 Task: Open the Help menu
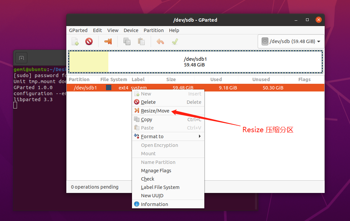(x=174, y=30)
